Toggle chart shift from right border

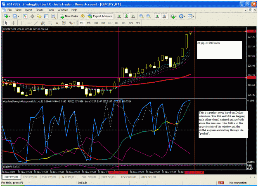point(164,16)
